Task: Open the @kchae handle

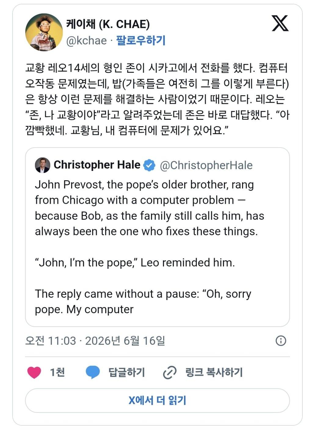Action: point(86,40)
